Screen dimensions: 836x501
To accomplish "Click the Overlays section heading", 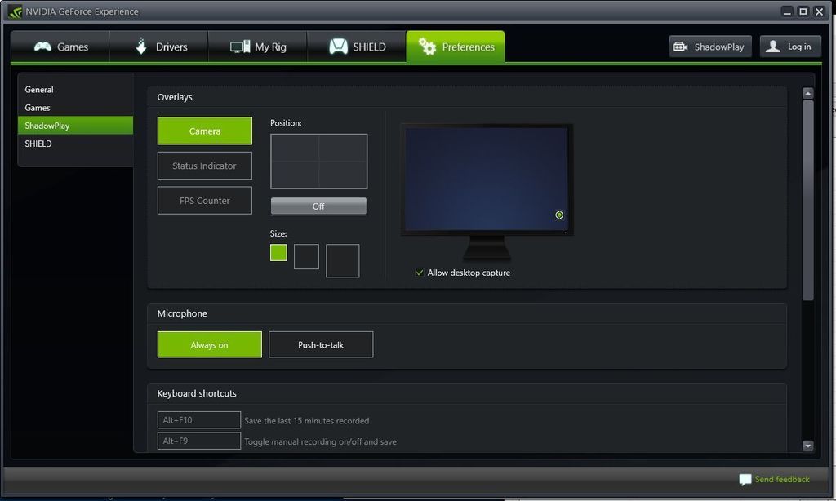I will 175,97.
